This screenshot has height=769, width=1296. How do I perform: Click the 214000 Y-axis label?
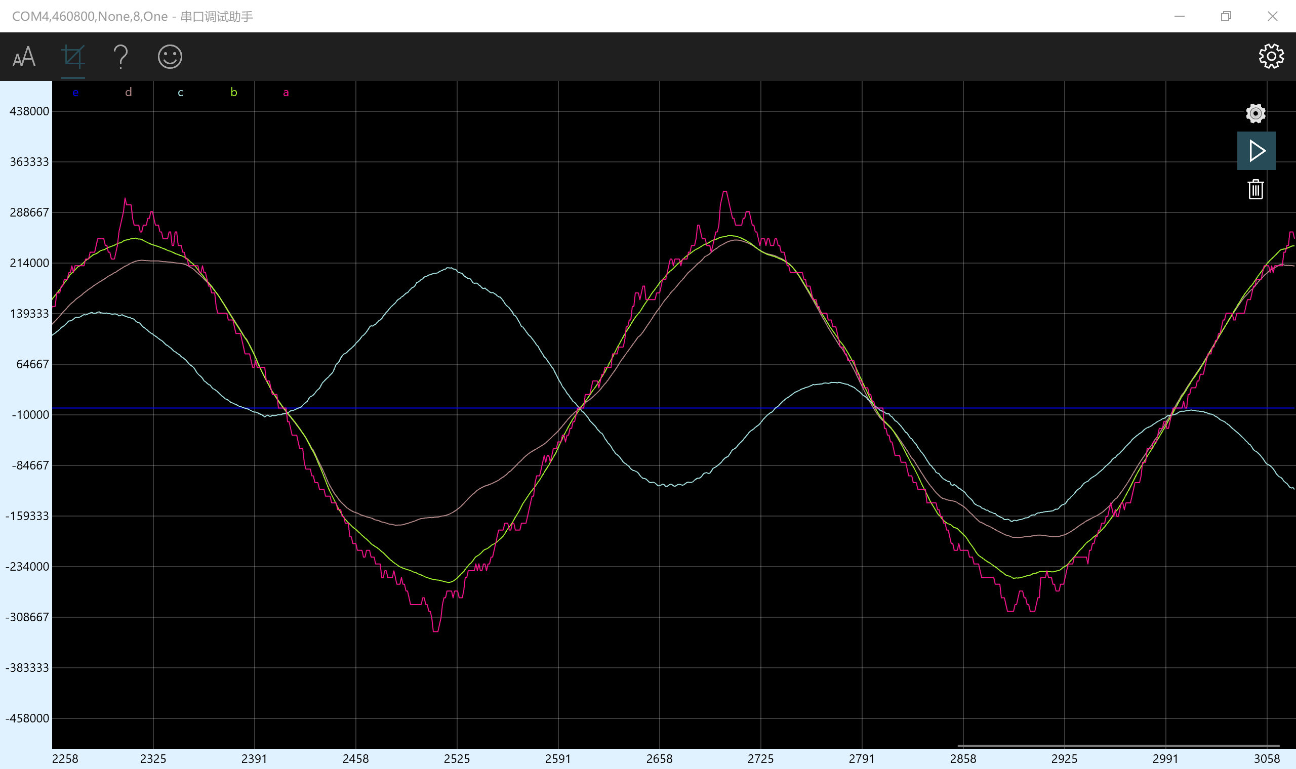[29, 263]
